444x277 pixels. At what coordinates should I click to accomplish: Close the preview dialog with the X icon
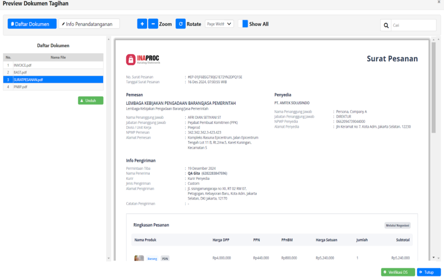pyautogui.click(x=439, y=3)
